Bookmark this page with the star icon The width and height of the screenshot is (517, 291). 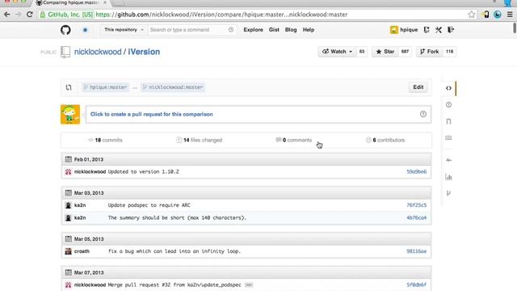point(471,15)
